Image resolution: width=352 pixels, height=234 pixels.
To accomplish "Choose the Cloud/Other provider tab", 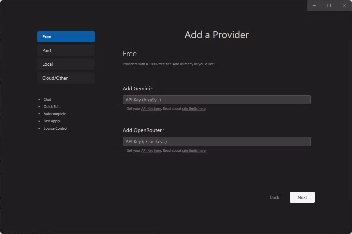I will (x=66, y=78).
